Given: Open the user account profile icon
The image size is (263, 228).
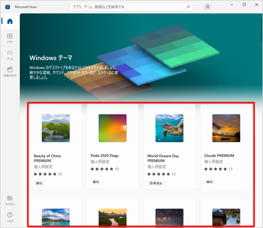Looking at the screenshot, I should tap(207, 7).
